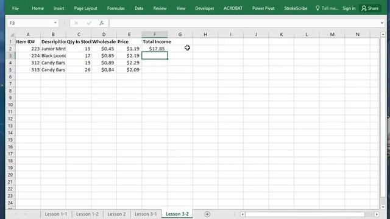Select the cell with item ID 312
The height and width of the screenshot is (219, 390).
point(28,63)
